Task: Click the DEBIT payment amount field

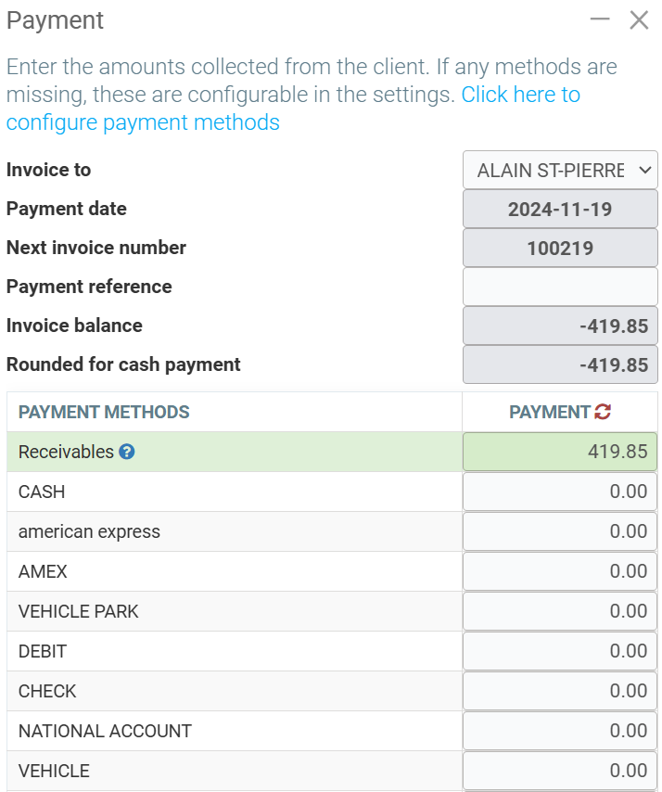Action: pos(560,651)
